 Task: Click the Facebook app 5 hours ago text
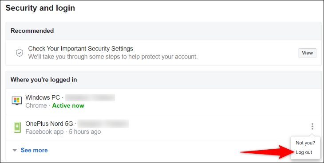coord(63,132)
